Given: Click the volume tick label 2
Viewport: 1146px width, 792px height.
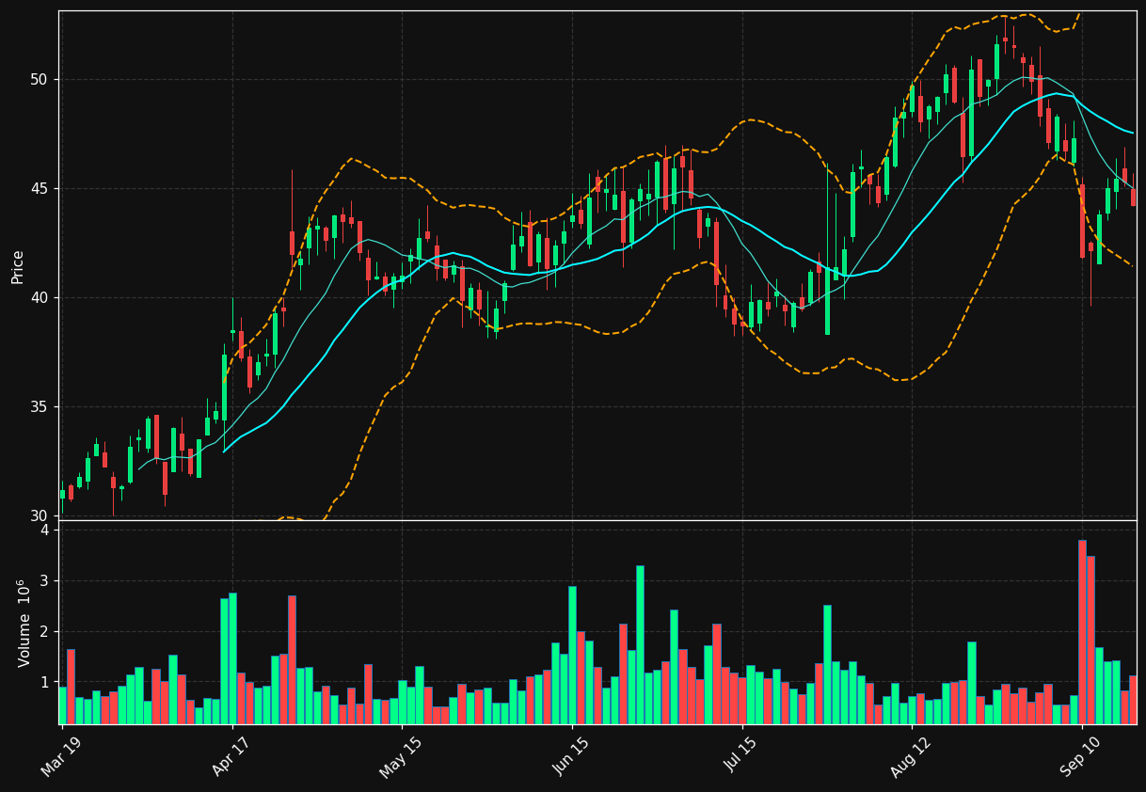Looking at the screenshot, I should point(43,631).
